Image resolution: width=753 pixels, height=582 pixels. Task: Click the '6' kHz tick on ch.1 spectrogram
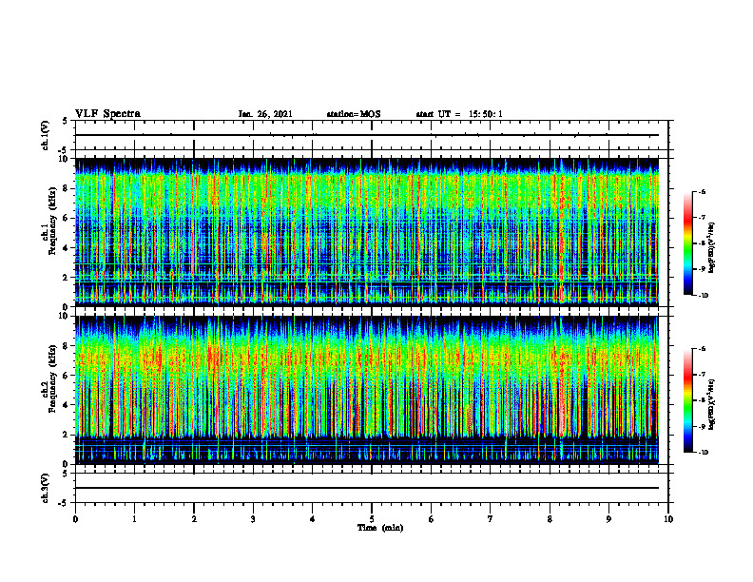tap(67, 219)
